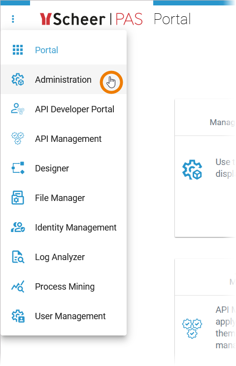Choose API Management in the menu
Image resolution: width=236 pixels, height=366 pixels.
[x=64, y=138]
